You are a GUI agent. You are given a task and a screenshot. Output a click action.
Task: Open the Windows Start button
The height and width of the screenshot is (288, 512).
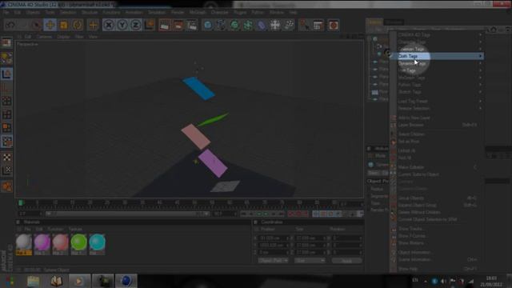point(10,281)
